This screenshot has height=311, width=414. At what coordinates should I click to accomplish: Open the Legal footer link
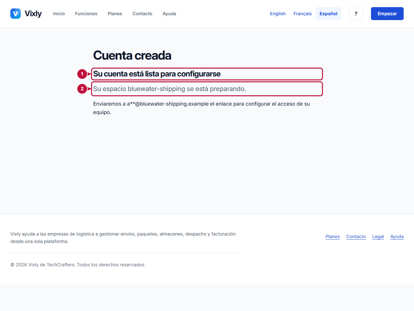[x=378, y=236]
